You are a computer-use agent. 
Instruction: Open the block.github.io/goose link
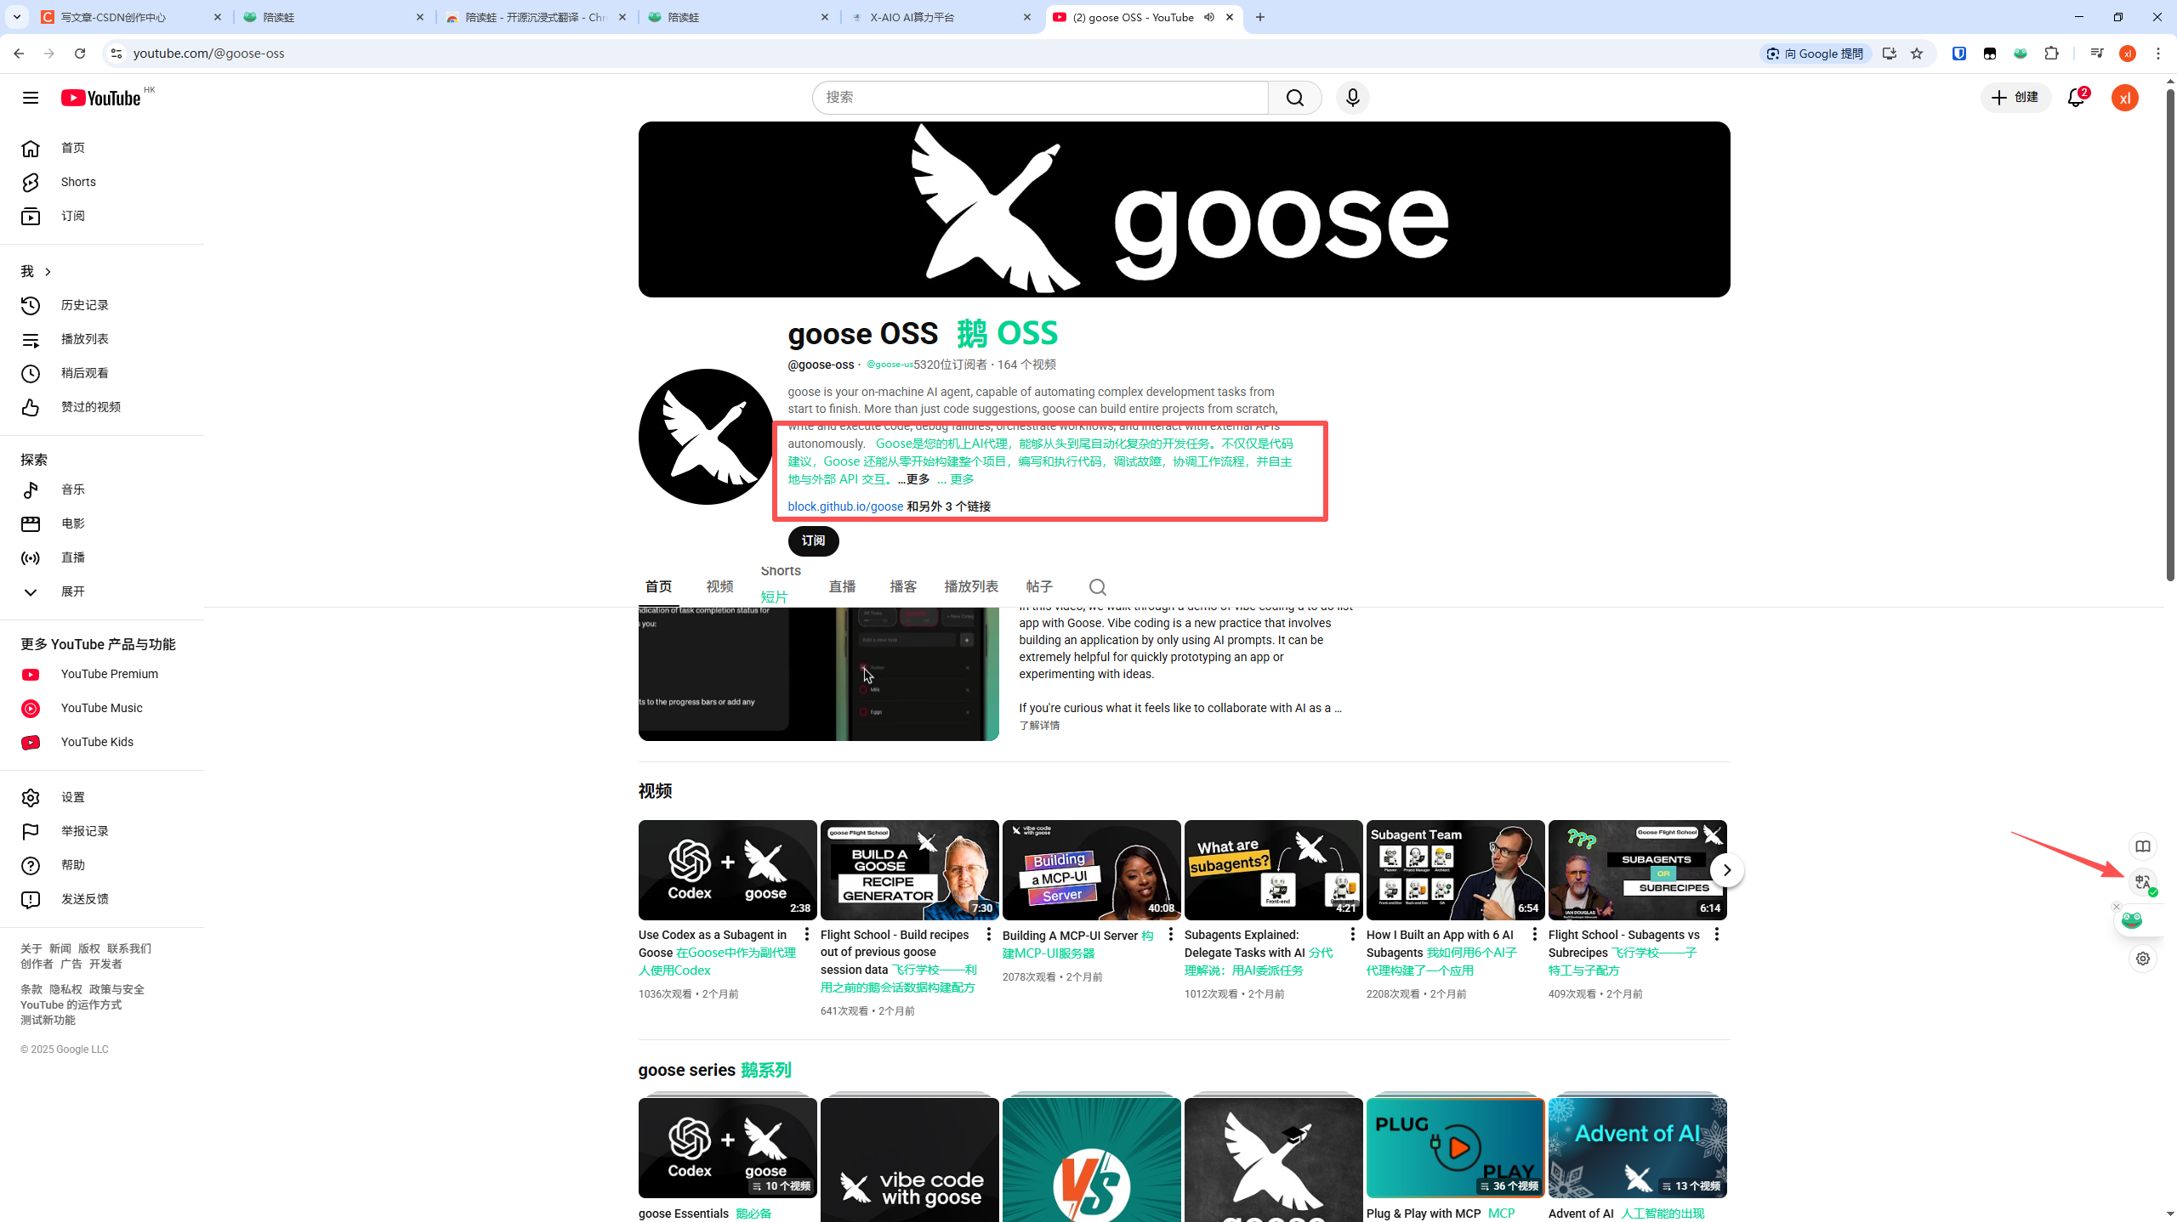[845, 506]
